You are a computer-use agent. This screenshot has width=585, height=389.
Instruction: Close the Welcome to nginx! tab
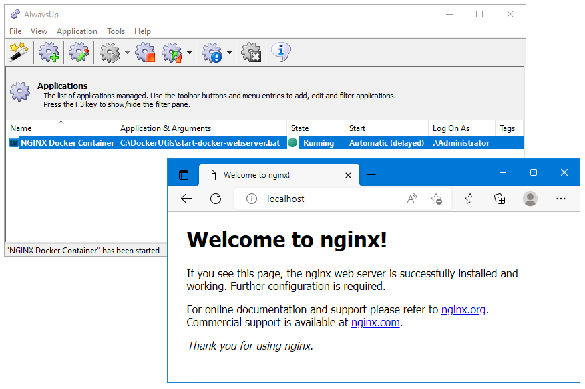coord(348,175)
